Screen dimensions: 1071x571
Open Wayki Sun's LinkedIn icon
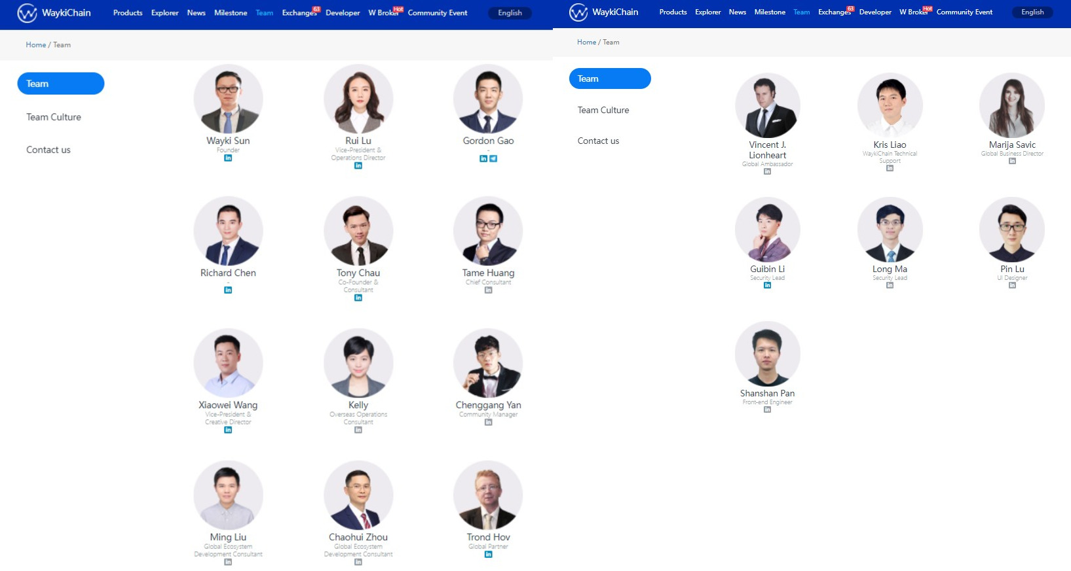[x=228, y=158]
